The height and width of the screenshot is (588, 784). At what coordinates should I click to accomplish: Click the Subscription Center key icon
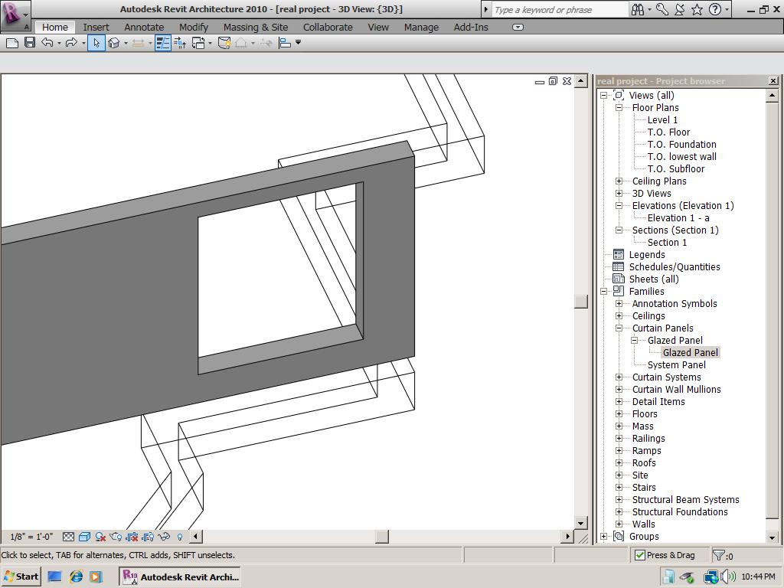tap(662, 9)
